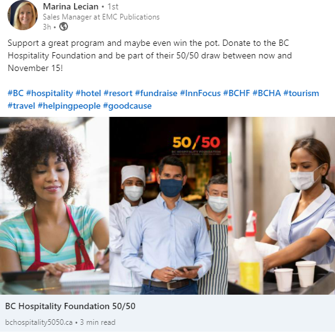Screen dimensions: 335x333
Task: Click the Sales Manager at EMC Publications subtitle
Action: point(101,17)
